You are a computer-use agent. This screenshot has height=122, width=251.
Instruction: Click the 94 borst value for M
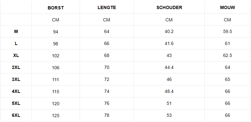point(56,32)
